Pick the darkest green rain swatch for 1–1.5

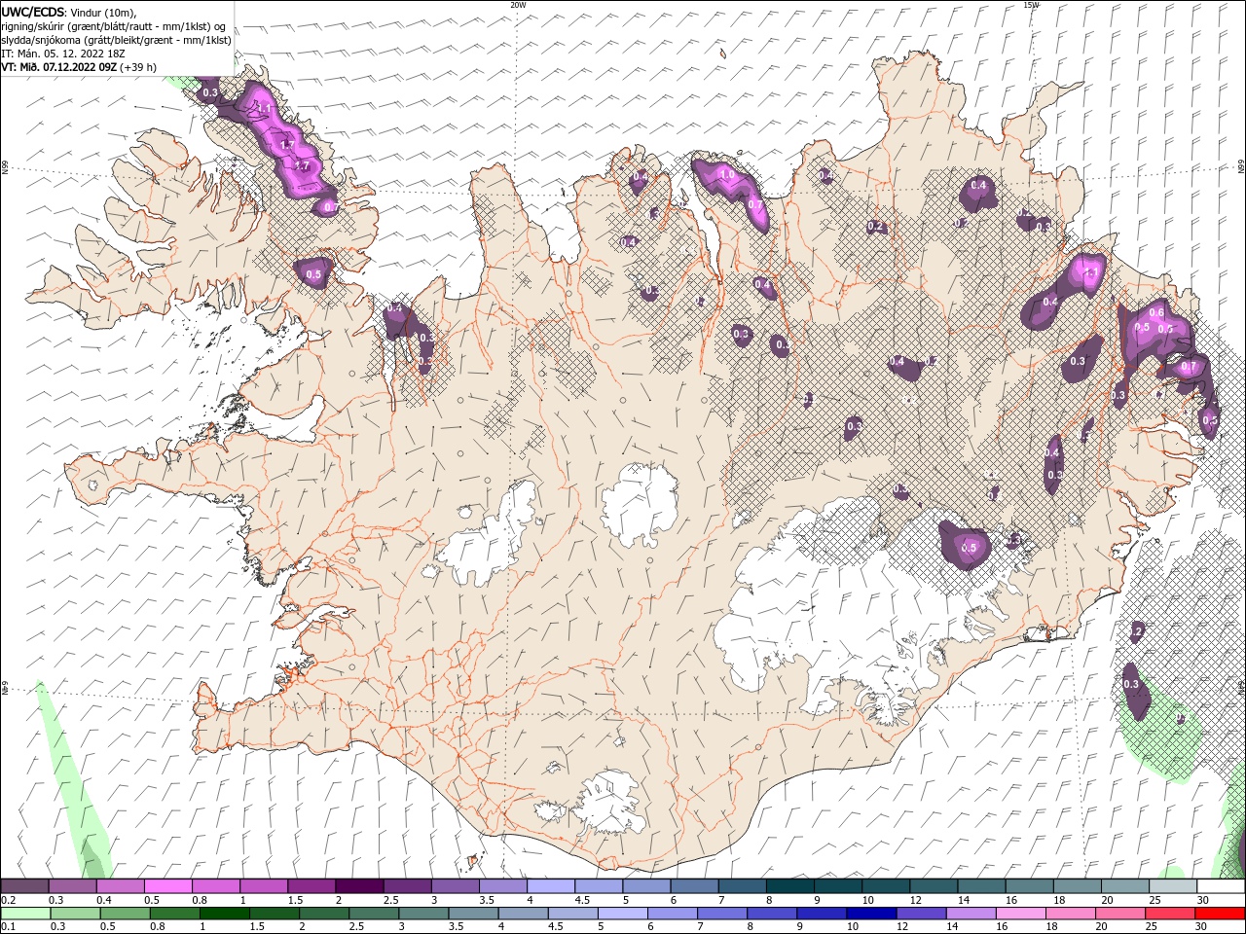[224, 914]
